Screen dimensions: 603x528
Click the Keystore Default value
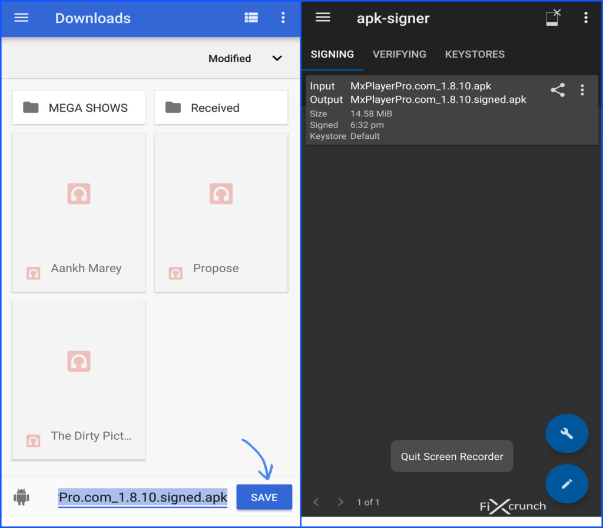(x=365, y=136)
